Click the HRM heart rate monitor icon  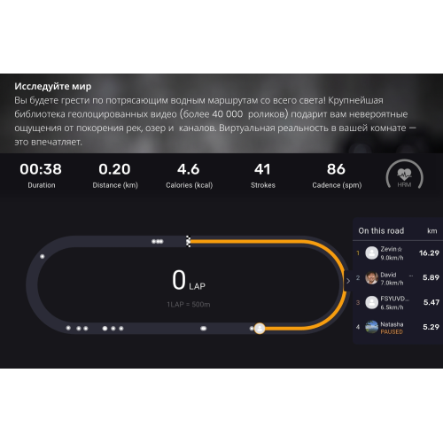coord(404,175)
